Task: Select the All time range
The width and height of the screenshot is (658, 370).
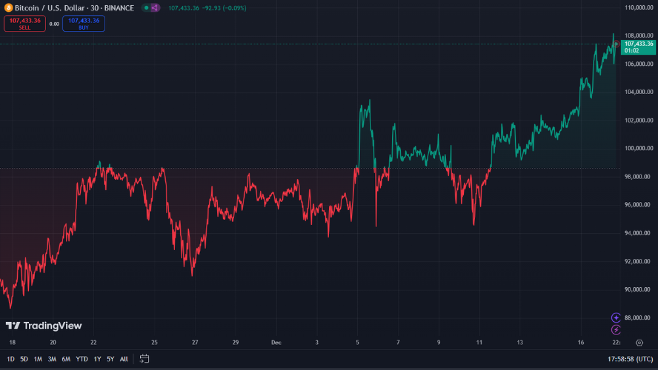Action: coord(124,359)
